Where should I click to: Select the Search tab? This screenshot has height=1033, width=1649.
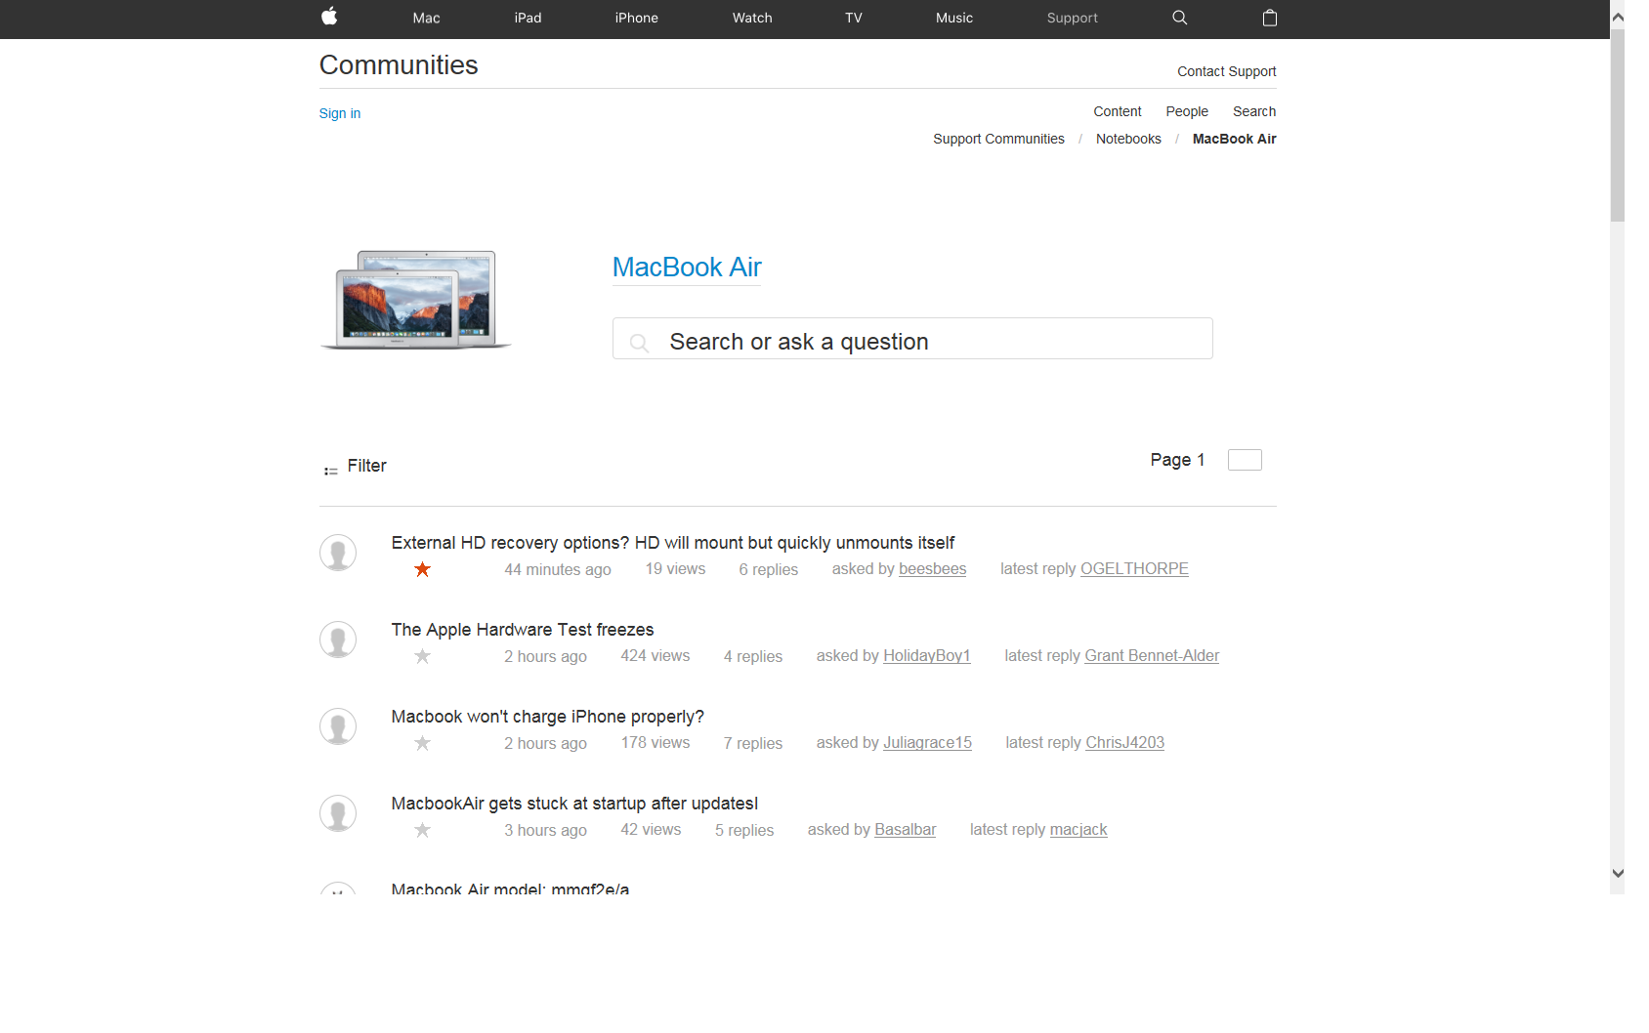click(1254, 111)
